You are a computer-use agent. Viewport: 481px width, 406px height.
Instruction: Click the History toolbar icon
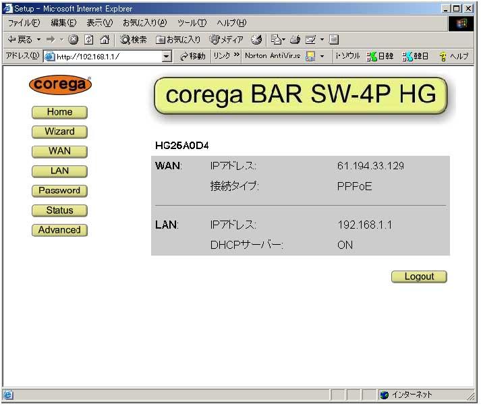coord(257,40)
